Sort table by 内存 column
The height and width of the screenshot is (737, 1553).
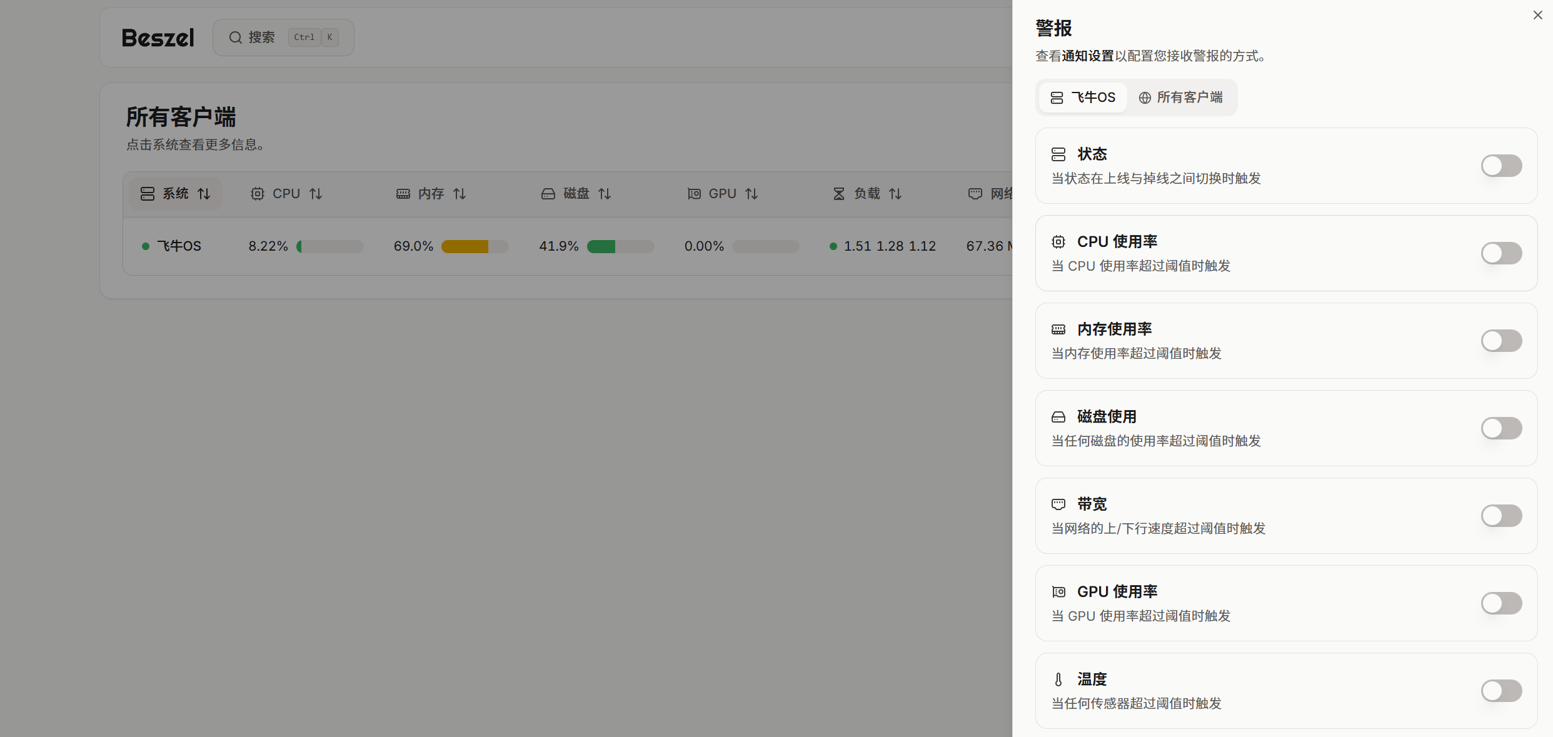[x=431, y=194]
